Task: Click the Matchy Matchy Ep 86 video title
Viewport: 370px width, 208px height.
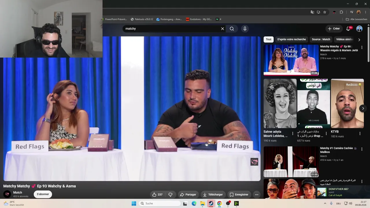Action: click(x=339, y=48)
